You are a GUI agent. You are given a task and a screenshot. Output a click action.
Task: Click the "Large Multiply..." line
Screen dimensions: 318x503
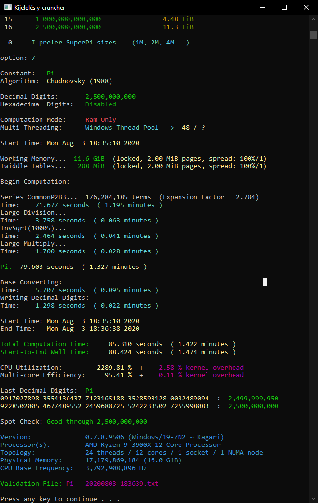pyautogui.click(x=33, y=243)
